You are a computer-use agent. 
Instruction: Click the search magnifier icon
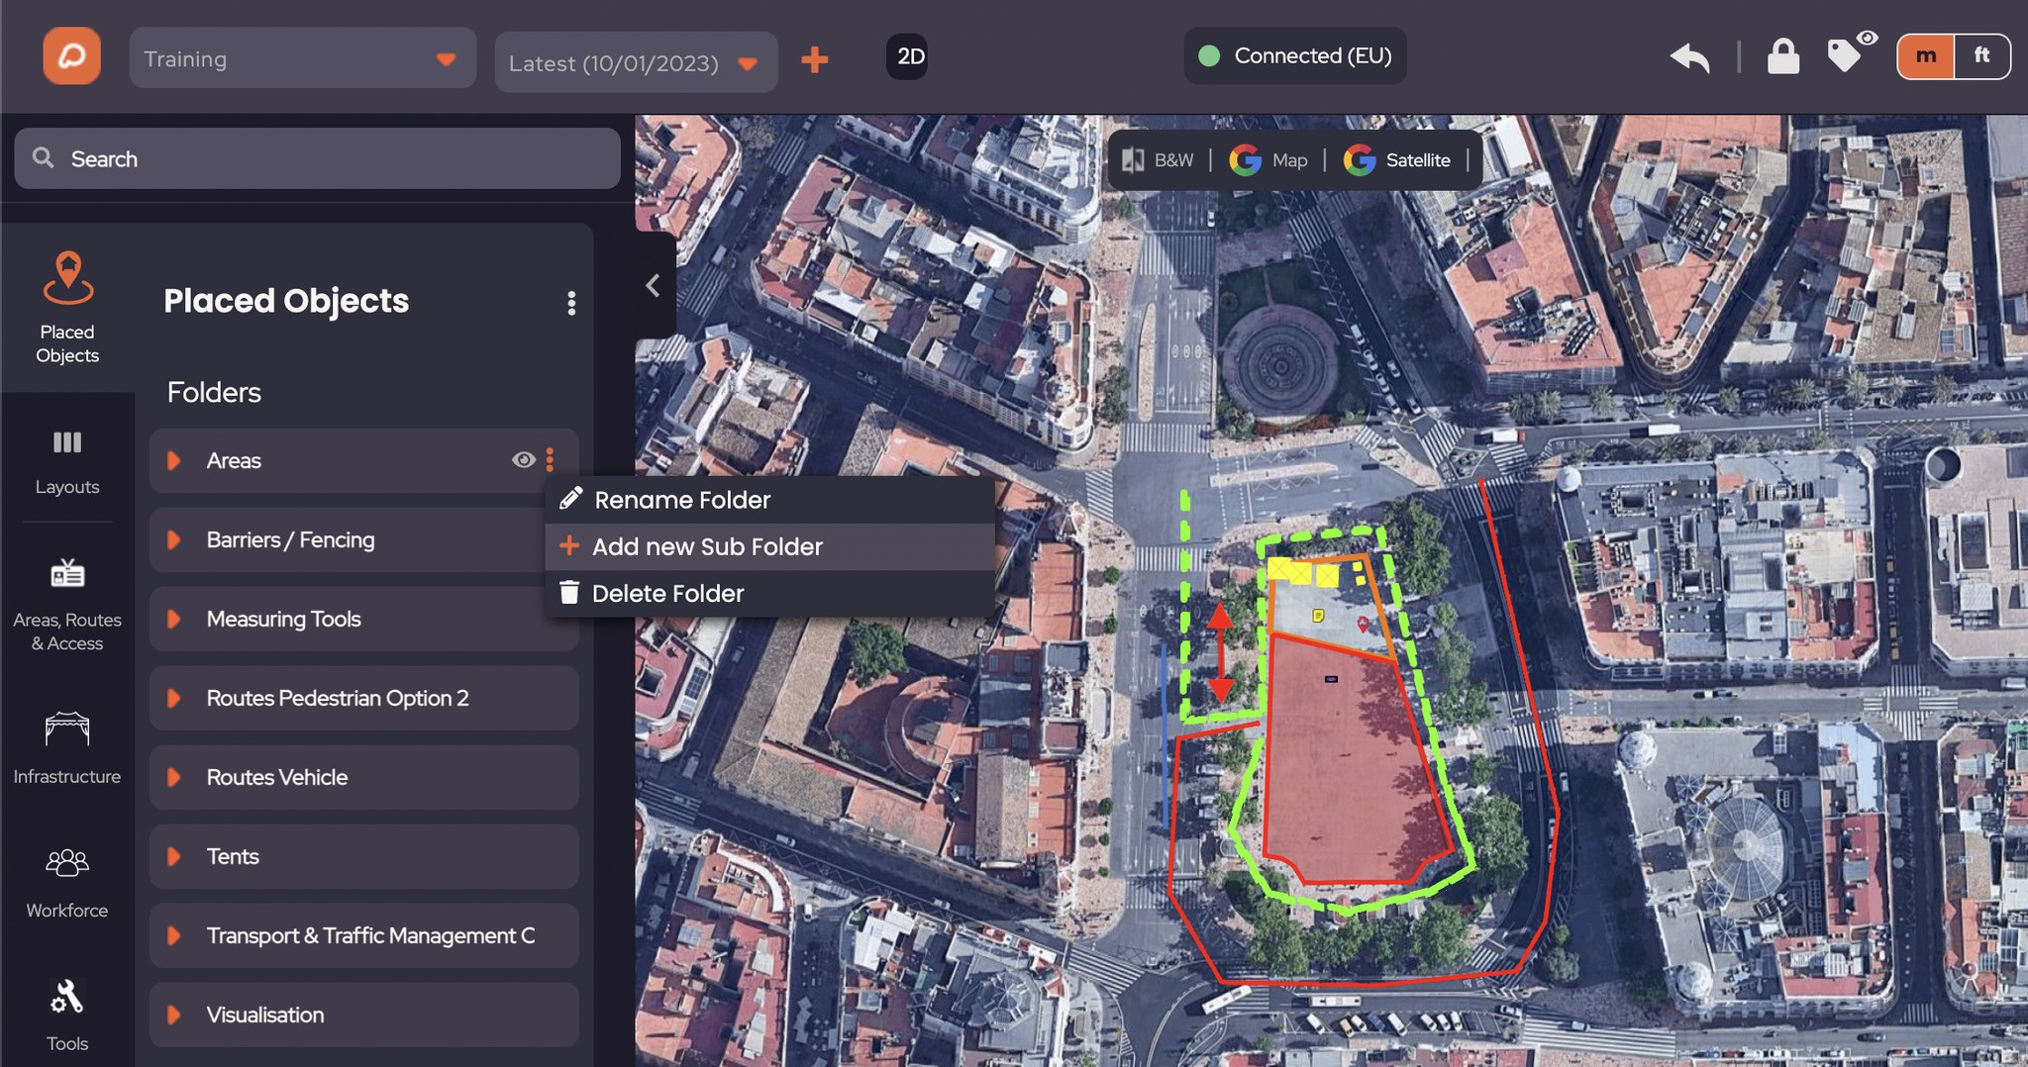coord(43,157)
